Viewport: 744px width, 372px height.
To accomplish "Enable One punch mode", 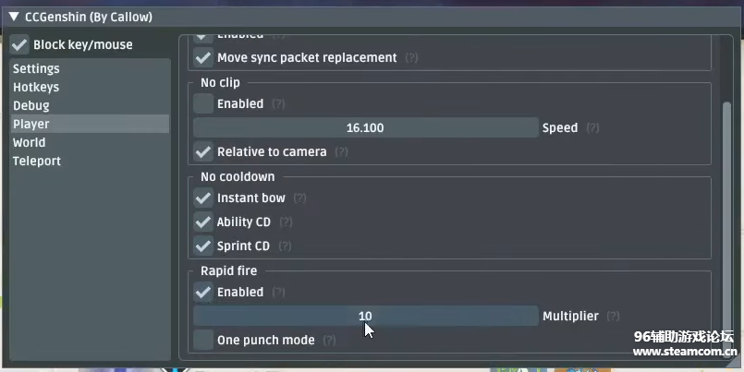I will coord(203,340).
